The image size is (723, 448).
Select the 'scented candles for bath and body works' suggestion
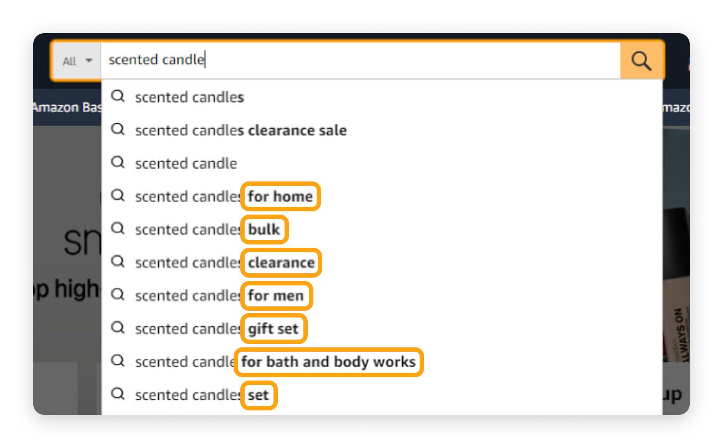(x=266, y=362)
